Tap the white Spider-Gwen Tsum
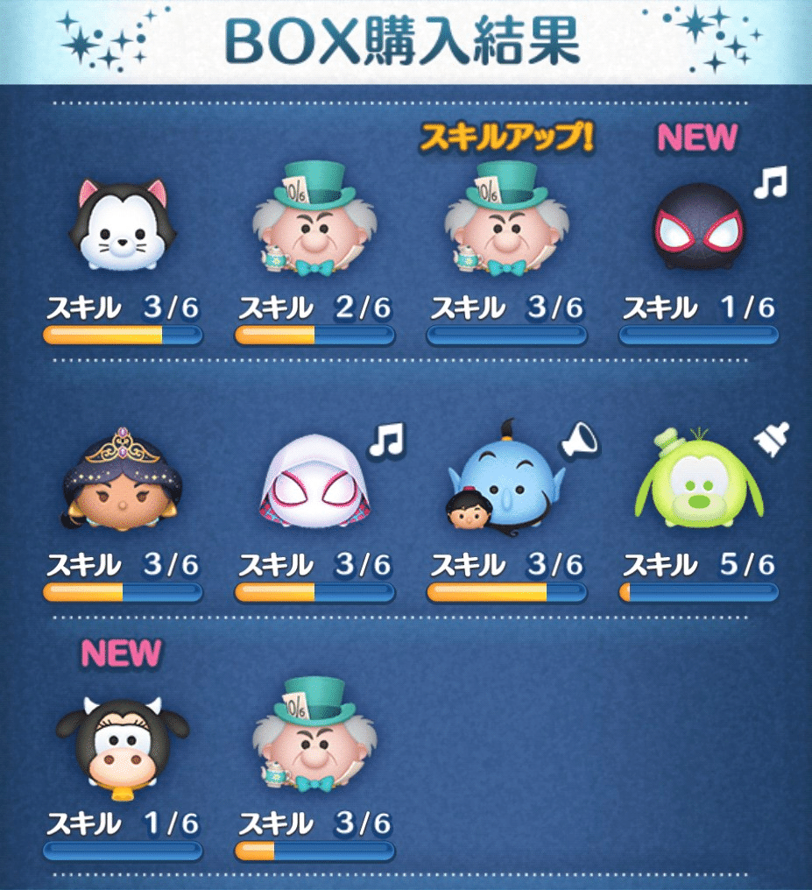Viewport: 812px width, 890px height. point(315,481)
